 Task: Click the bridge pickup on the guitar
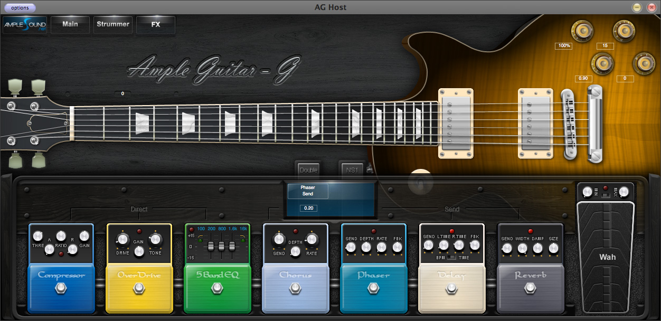pos(535,123)
